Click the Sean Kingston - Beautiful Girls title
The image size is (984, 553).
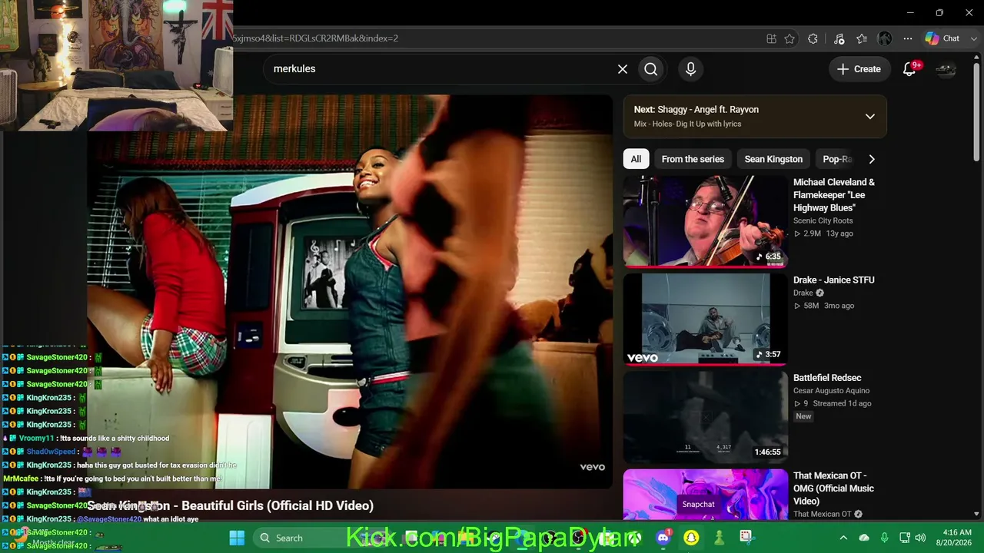pos(231,505)
